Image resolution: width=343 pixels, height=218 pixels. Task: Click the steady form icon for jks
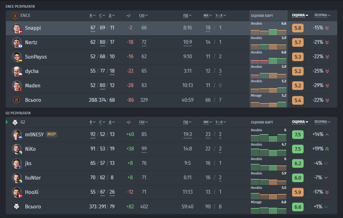pos(326,163)
